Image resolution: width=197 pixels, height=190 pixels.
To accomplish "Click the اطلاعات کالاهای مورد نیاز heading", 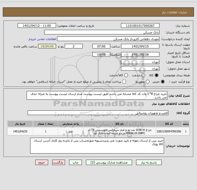I will (171, 104).
